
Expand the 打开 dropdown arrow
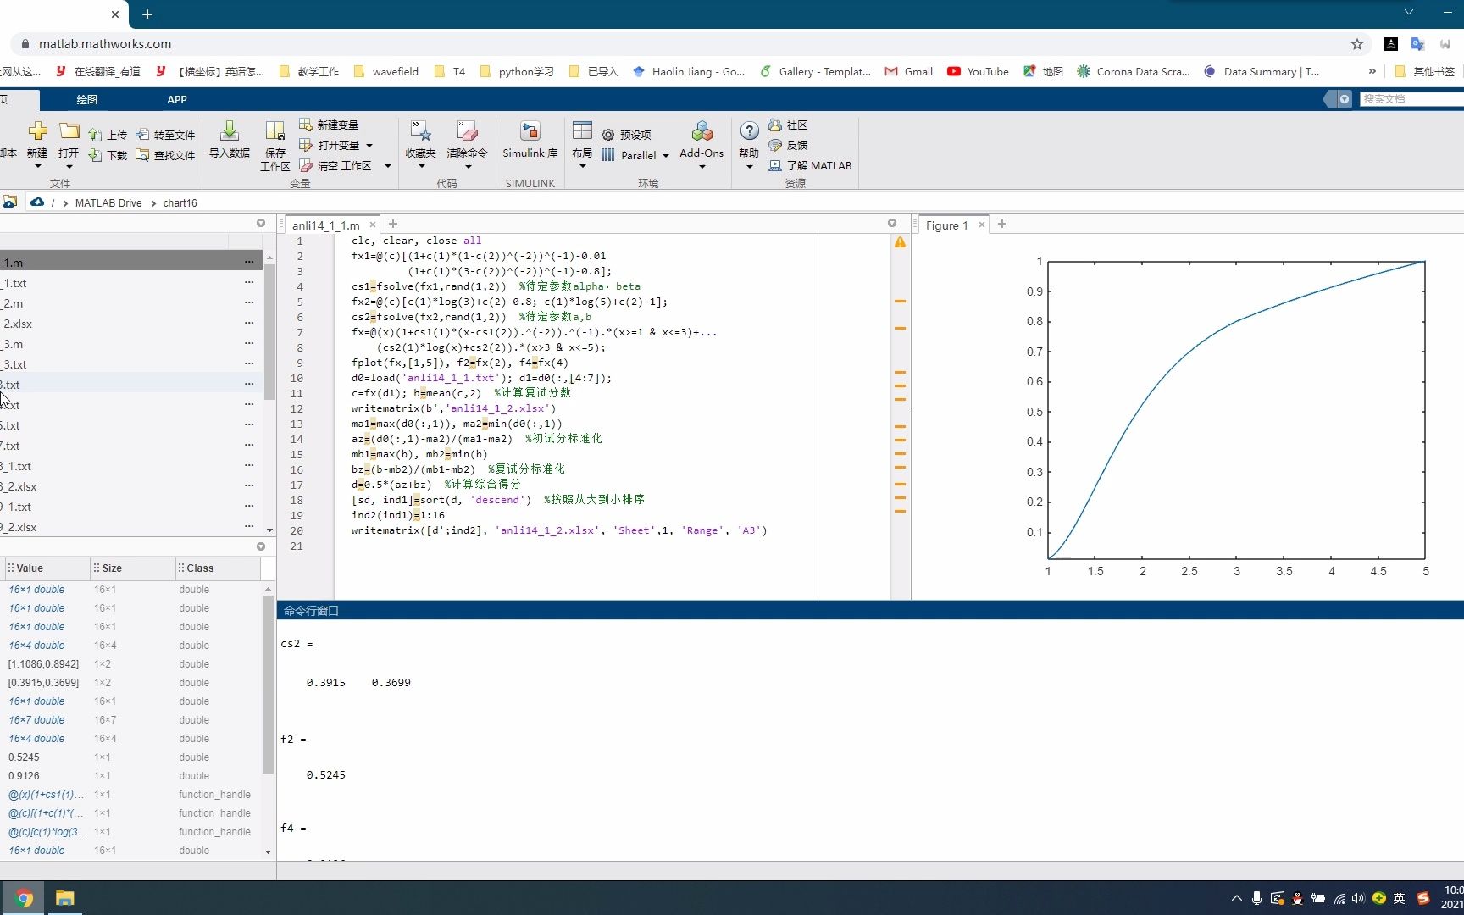pyautogui.click(x=69, y=167)
